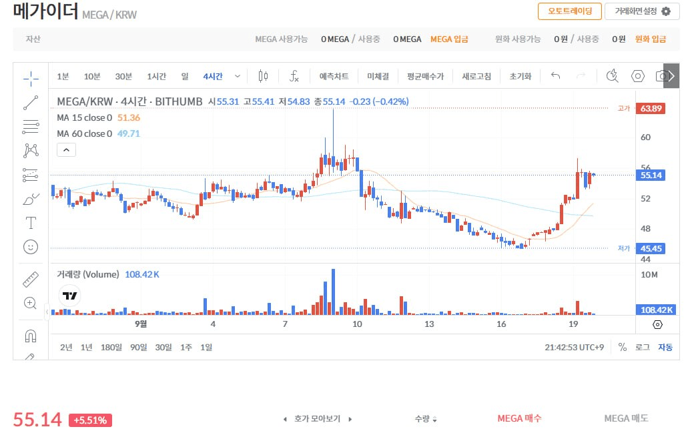Activate the zoom in tool
Screen dimensions: 684x429
point(31,303)
